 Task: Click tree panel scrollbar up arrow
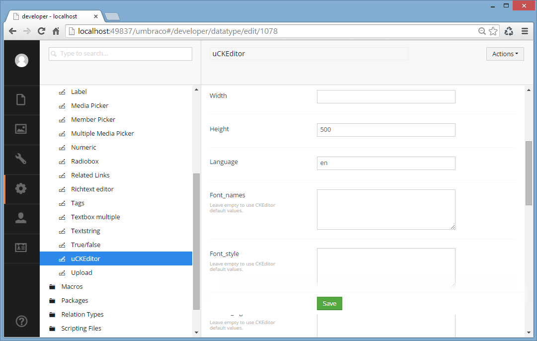[197, 90]
